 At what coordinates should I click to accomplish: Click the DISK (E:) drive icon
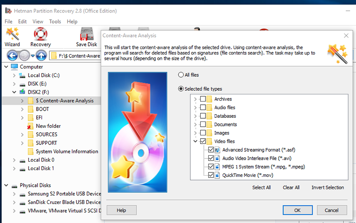(22, 84)
